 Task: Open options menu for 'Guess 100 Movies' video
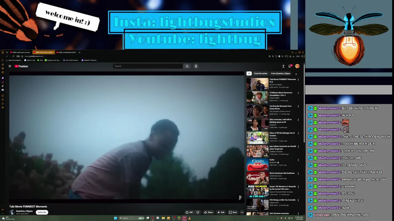(298, 187)
